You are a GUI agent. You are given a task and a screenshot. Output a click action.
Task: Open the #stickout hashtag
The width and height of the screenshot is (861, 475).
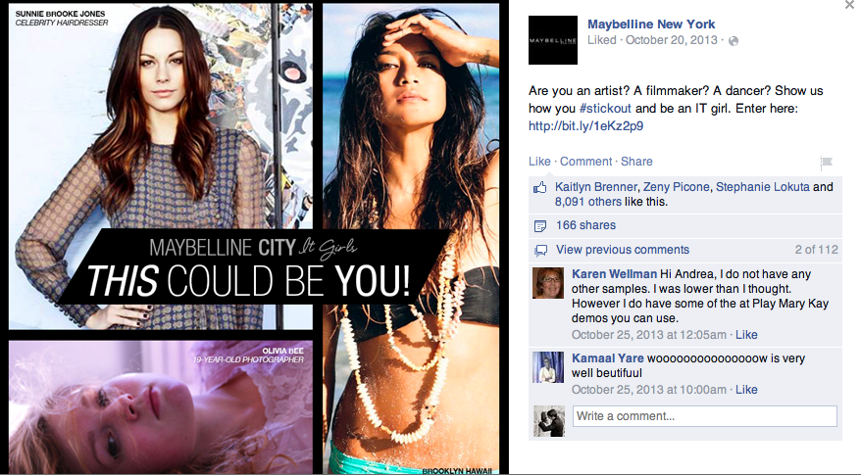605,108
